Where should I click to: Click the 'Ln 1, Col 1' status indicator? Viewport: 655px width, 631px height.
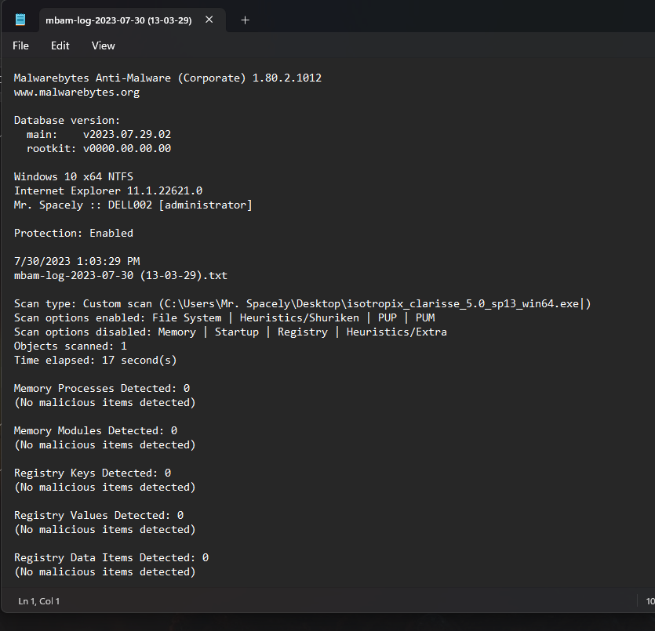tap(39, 601)
